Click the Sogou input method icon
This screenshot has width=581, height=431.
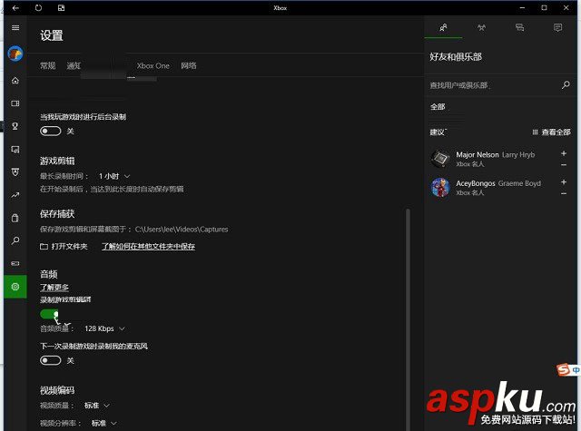563,369
